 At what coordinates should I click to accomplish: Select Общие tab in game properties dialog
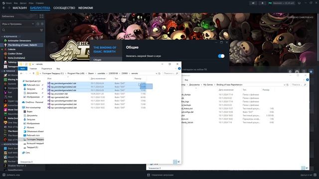pyautogui.click(x=97, y=60)
